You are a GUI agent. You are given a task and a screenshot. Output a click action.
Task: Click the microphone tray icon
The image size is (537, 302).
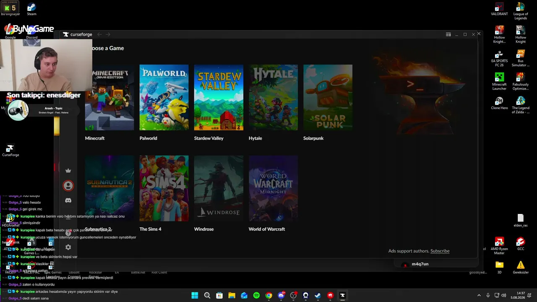tap(488, 295)
